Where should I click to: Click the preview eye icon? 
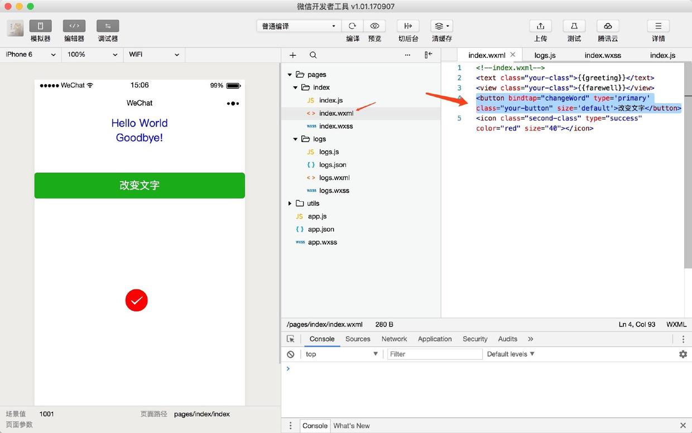[x=374, y=26]
